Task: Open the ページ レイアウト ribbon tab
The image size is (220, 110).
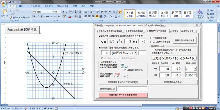Action: coord(34,6)
